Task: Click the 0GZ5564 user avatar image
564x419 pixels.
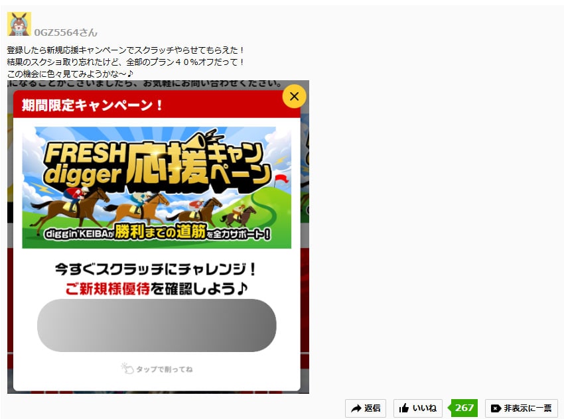Action: pos(19,24)
